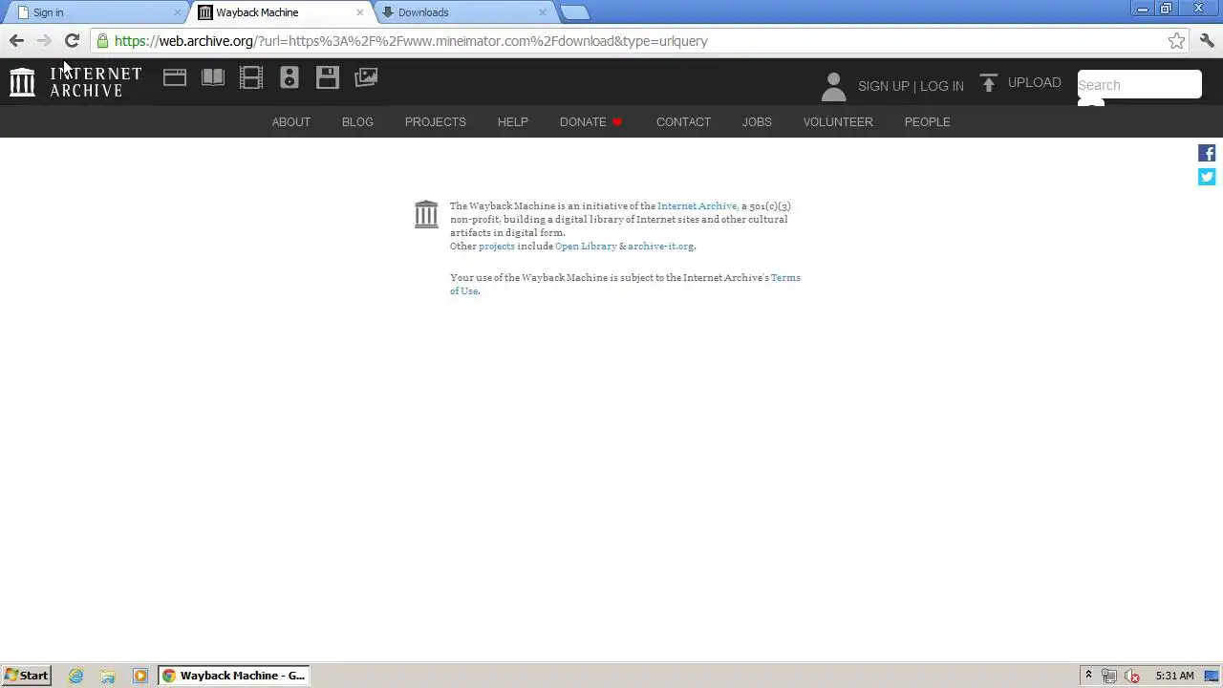
Task: Launch Windows Media Player from taskbar
Action: [140, 676]
